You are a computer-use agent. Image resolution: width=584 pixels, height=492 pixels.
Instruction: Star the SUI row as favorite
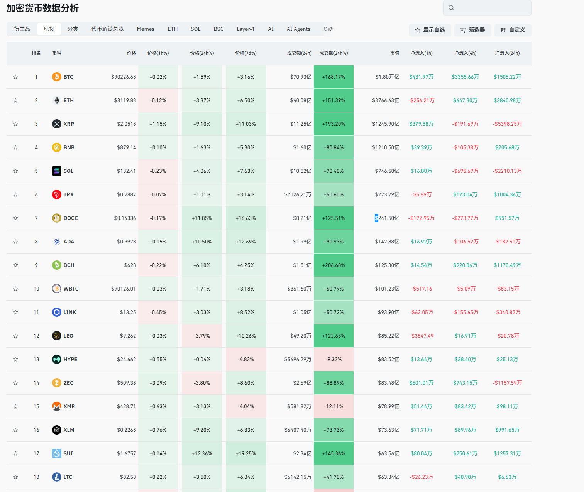click(x=15, y=453)
